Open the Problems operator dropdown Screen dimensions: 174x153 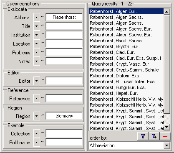point(37,53)
